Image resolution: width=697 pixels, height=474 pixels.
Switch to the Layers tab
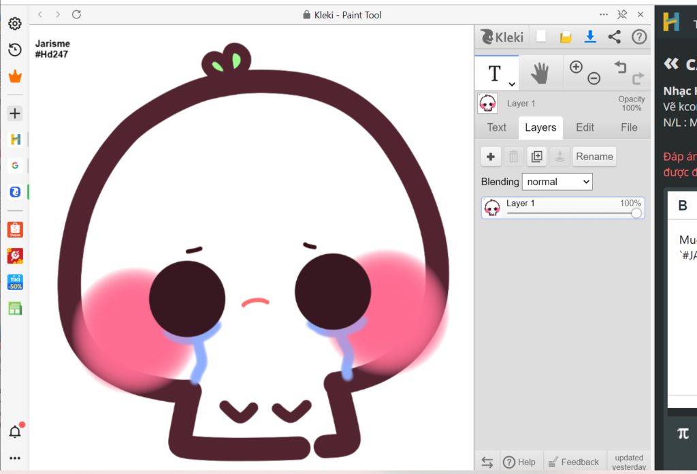540,127
